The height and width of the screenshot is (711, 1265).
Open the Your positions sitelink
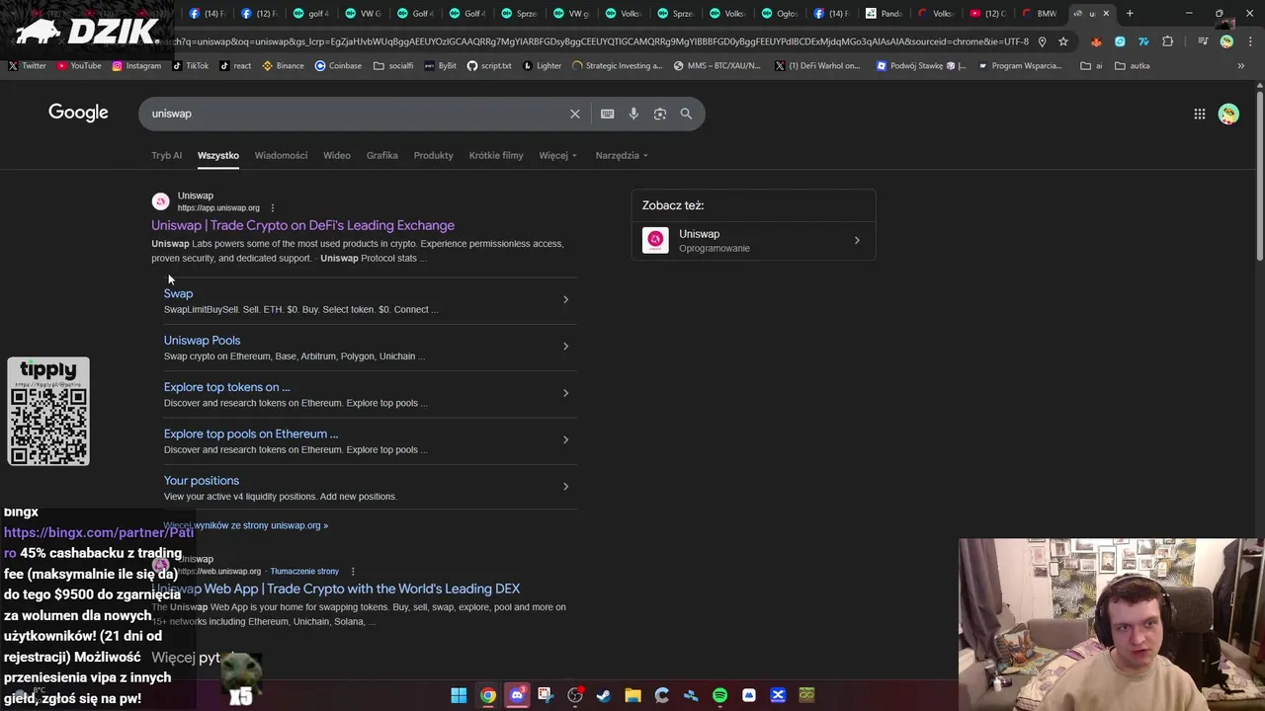(x=202, y=481)
